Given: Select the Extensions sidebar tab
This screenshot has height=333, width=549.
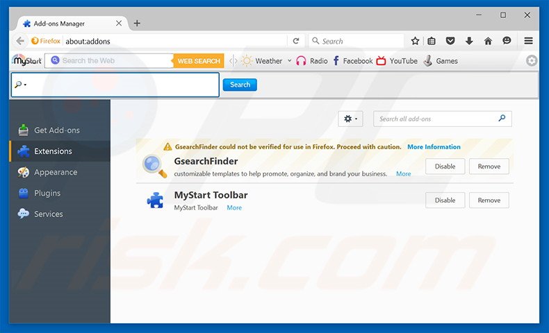Looking at the screenshot, I should 53,151.
